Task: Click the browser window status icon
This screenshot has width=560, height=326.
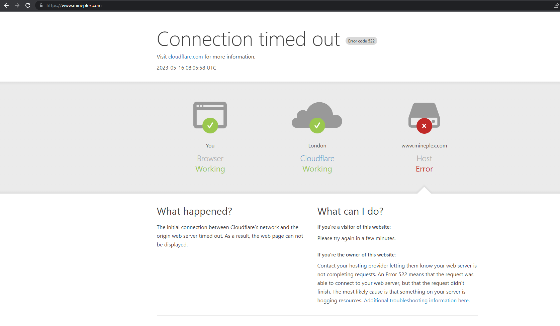Action: tap(210, 117)
